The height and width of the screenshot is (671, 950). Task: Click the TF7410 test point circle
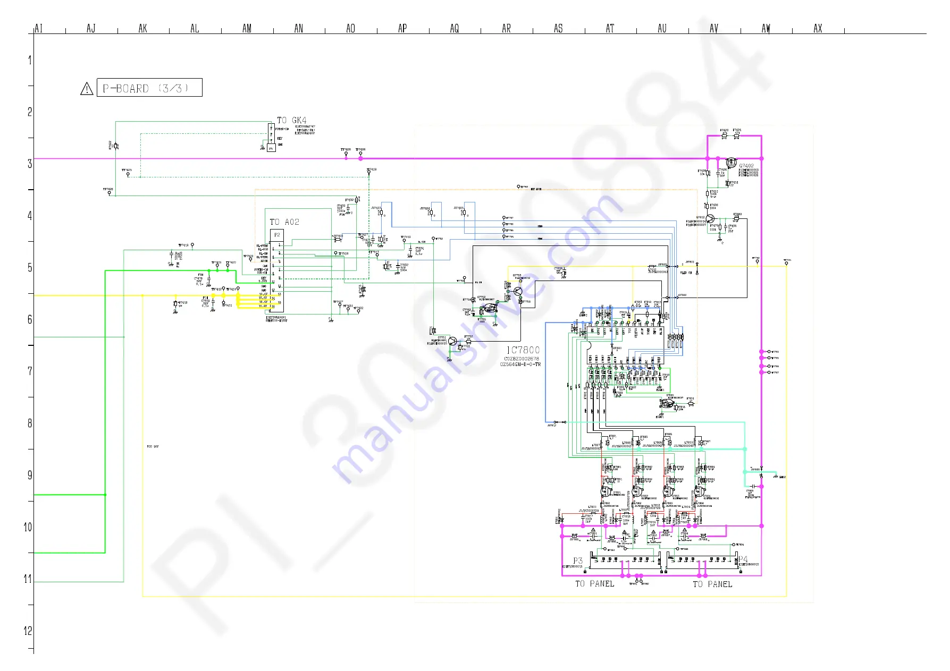pos(238,289)
